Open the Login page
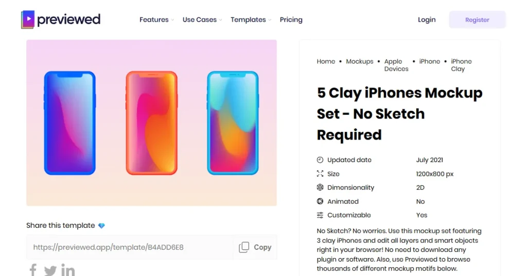The width and height of the screenshot is (527, 276). point(427,20)
